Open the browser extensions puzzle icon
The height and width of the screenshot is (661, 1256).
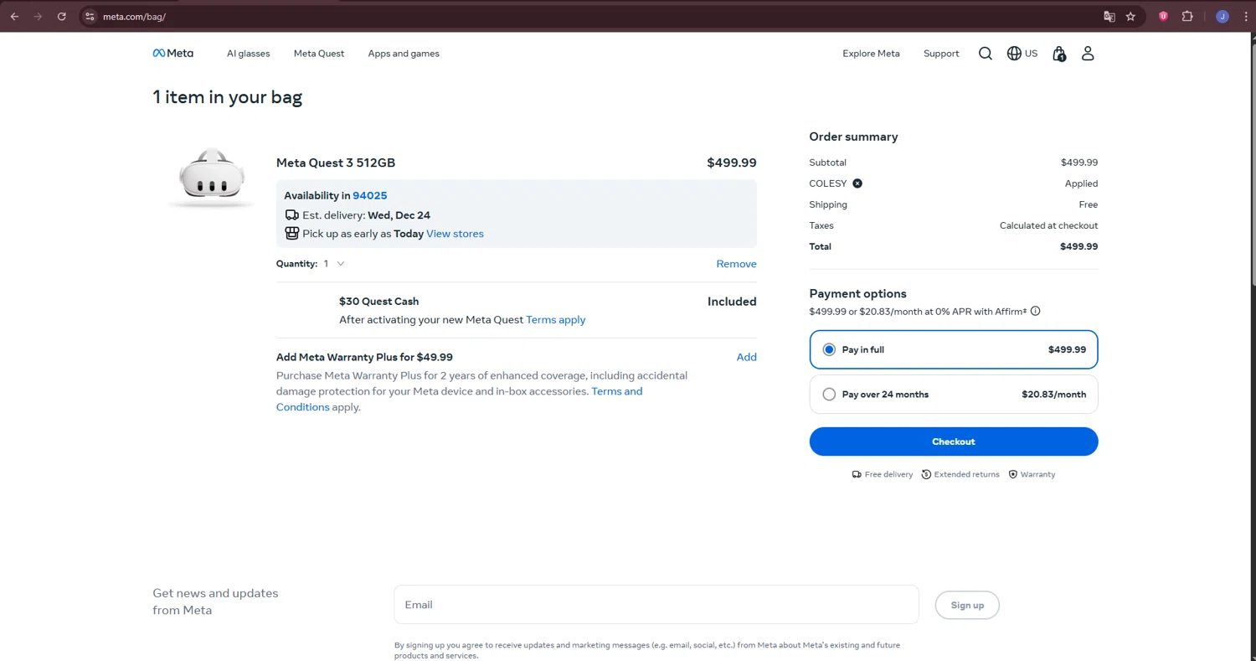click(1187, 16)
